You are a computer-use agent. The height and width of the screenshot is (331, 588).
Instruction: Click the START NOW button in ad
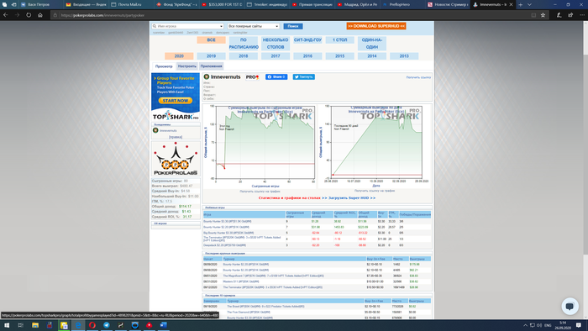[176, 101]
